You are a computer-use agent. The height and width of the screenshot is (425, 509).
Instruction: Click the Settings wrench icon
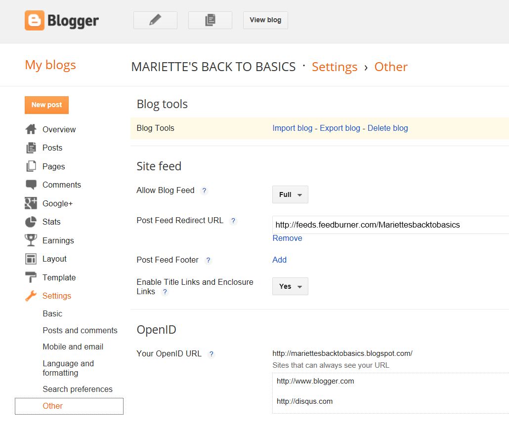click(31, 296)
